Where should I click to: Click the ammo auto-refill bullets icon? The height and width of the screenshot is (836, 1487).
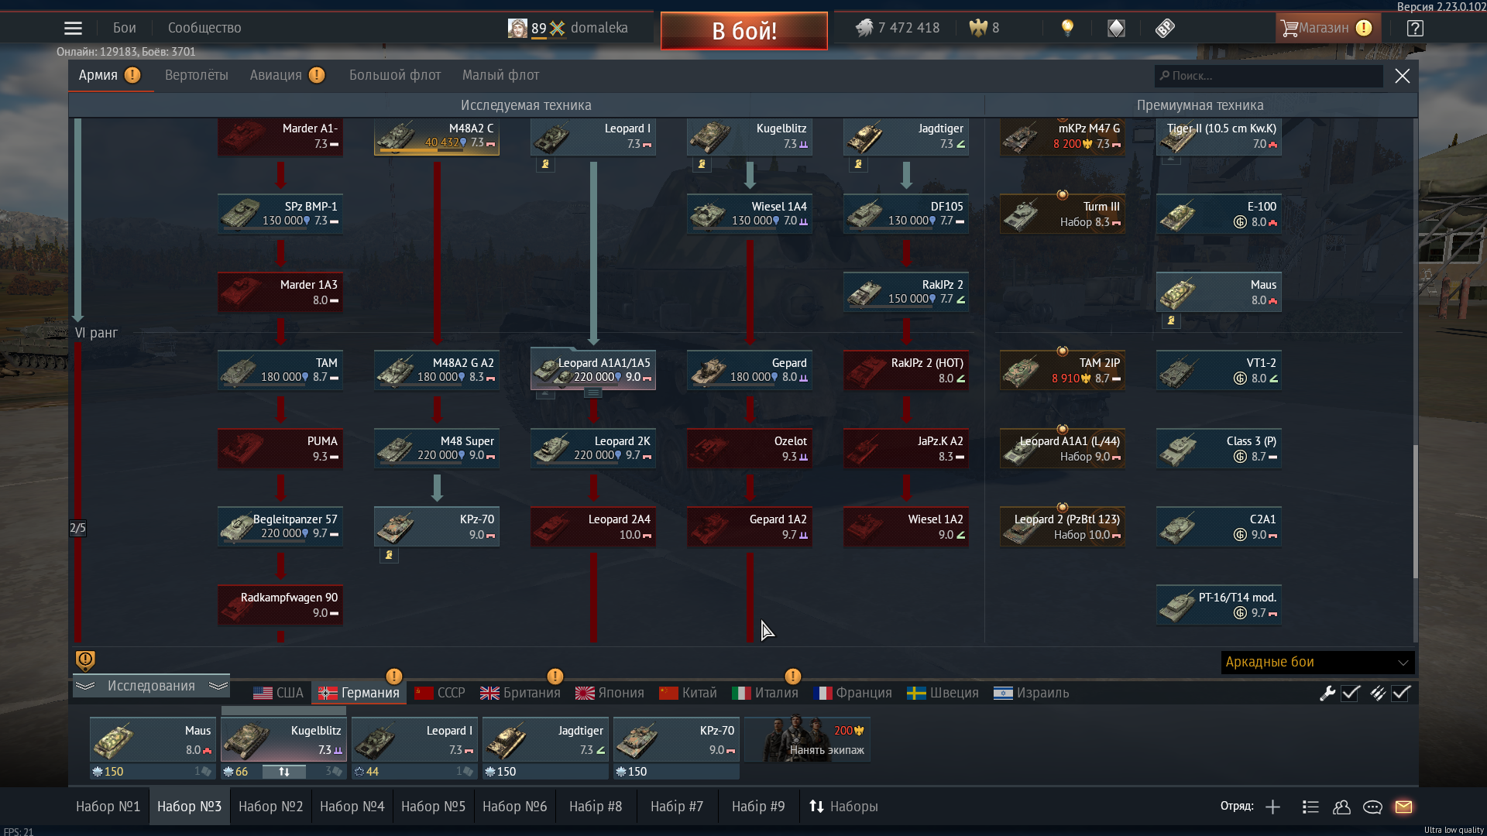(x=1378, y=693)
